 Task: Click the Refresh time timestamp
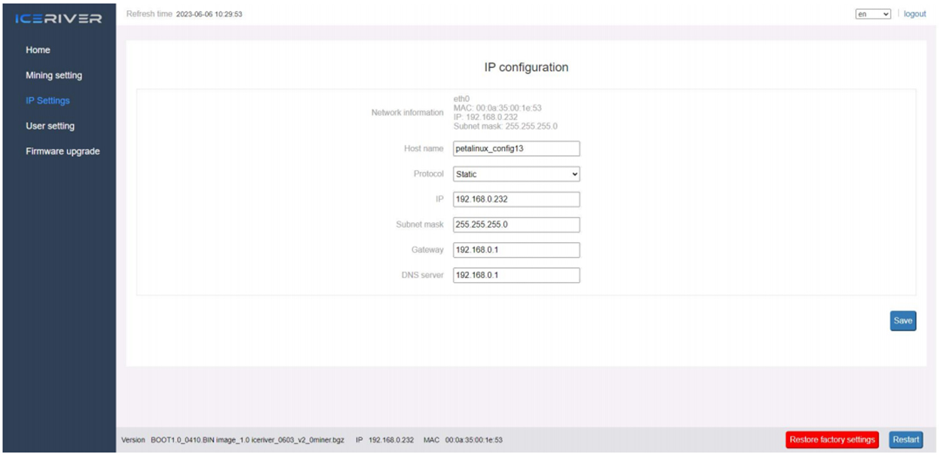[209, 14]
